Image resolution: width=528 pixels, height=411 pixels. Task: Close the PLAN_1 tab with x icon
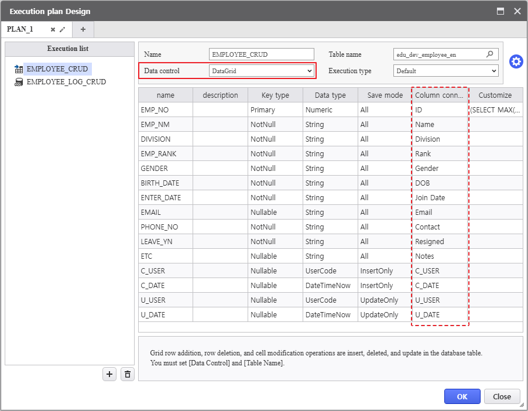point(53,29)
